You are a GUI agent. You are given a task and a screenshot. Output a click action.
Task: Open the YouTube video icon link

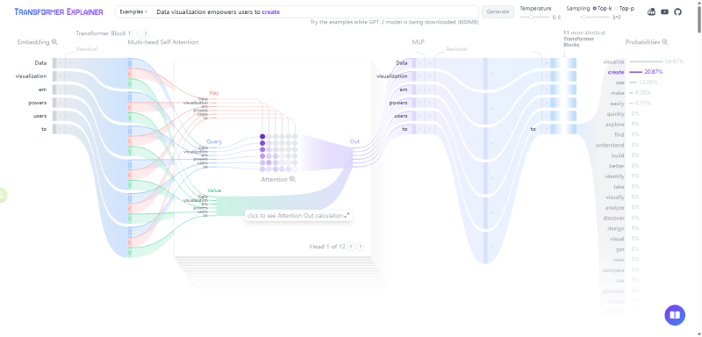pos(664,12)
